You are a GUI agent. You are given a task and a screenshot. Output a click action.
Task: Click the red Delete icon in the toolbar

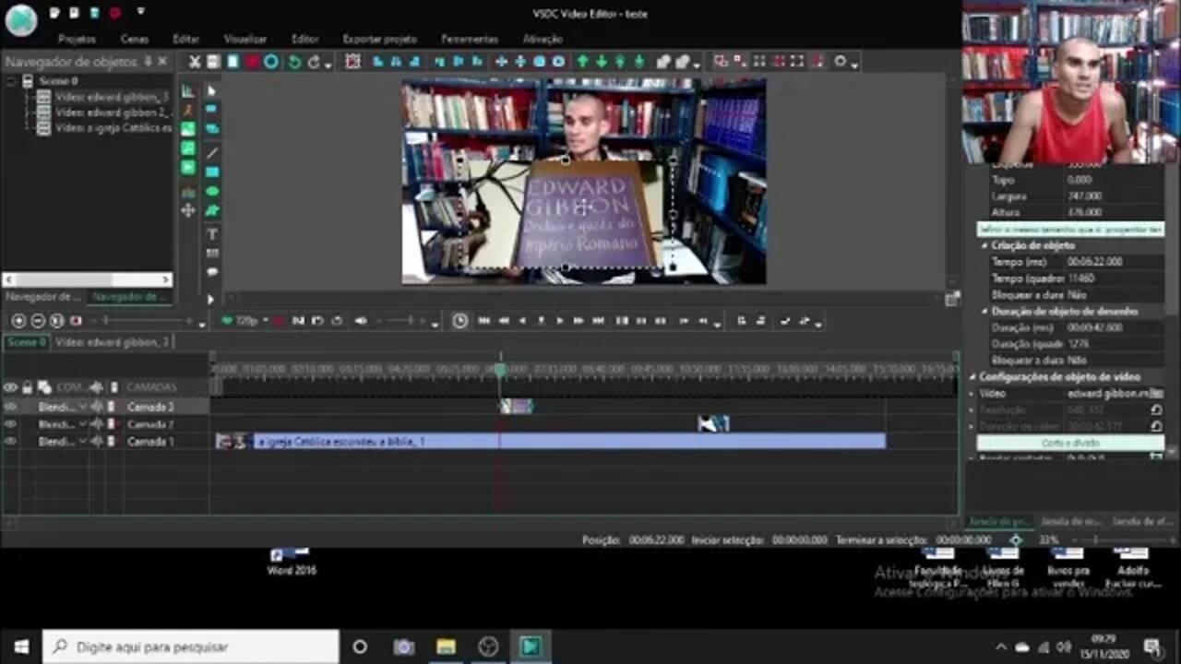coord(252,62)
